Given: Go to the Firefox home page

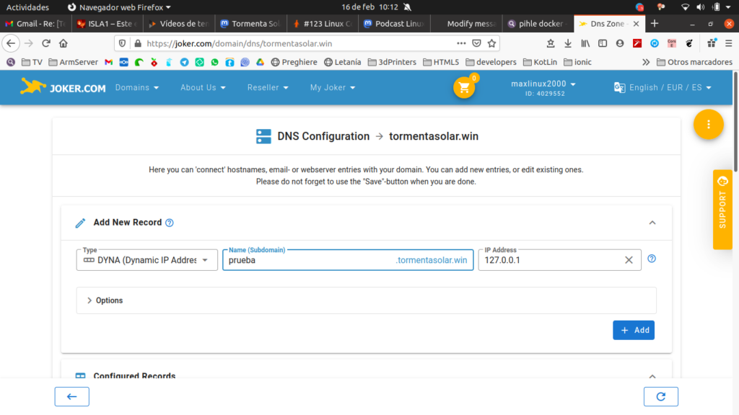Looking at the screenshot, I should pyautogui.click(x=64, y=43).
